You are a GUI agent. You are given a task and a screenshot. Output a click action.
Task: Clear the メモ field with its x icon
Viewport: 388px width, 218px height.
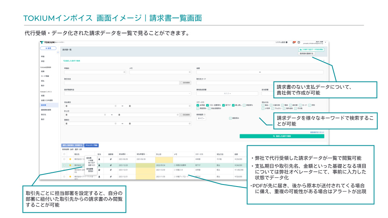click(x=190, y=72)
